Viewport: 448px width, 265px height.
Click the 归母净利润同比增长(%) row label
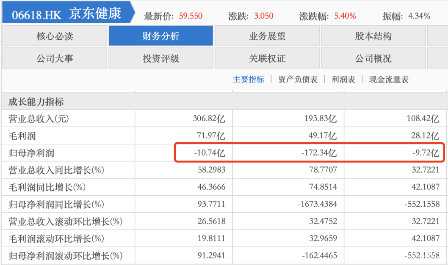pyautogui.click(x=56, y=204)
